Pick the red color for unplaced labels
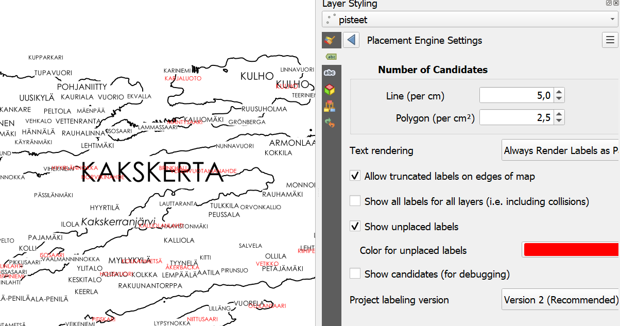 [571, 250]
